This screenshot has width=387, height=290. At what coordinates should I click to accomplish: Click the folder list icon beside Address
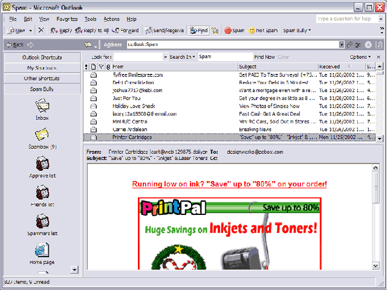coord(89,45)
